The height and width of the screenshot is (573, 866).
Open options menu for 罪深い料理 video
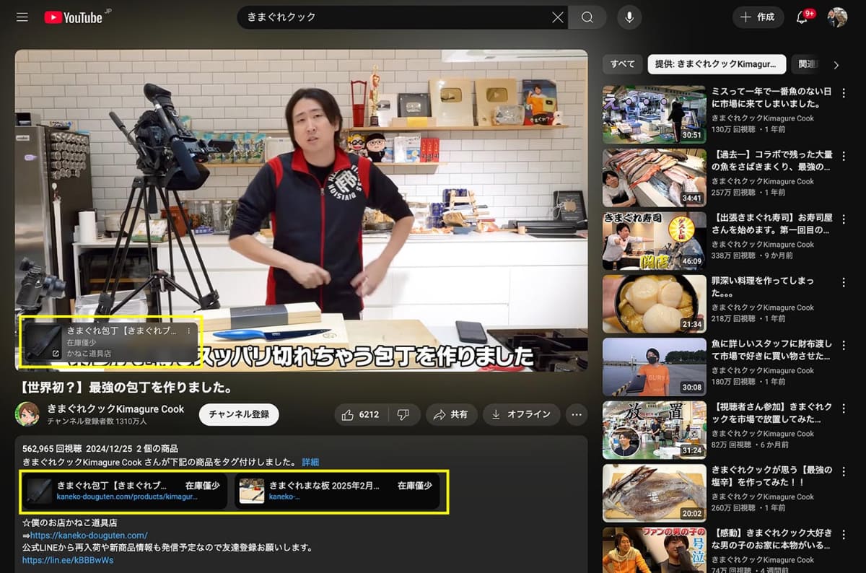(x=843, y=282)
